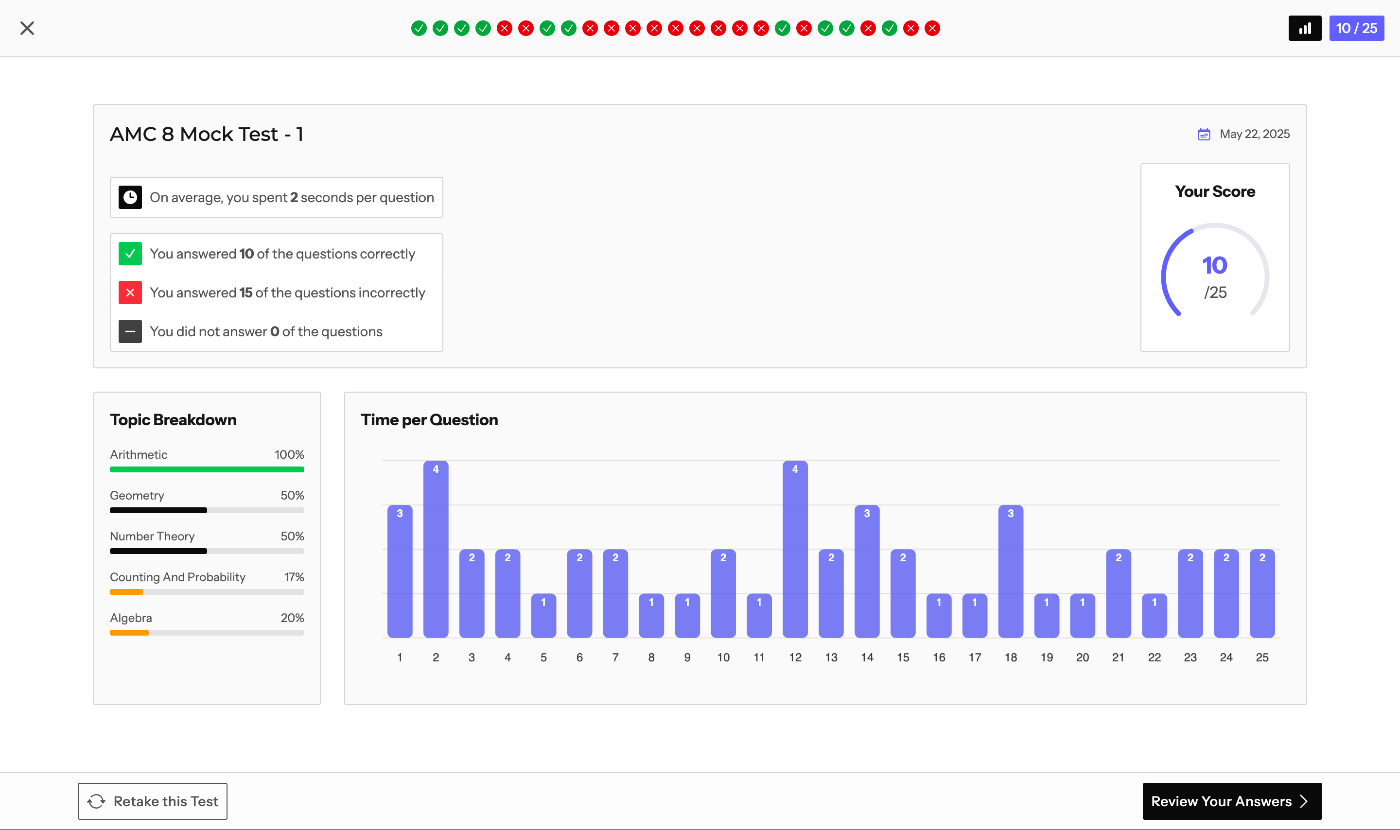Image resolution: width=1400 pixels, height=830 pixels.
Task: Select question 18 green check indicator
Action: [x=783, y=28]
